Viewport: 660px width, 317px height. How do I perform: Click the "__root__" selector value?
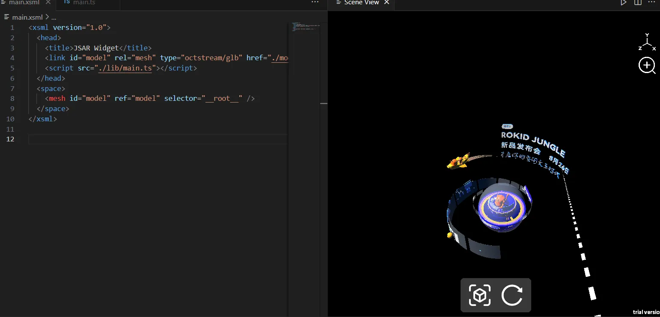pos(222,99)
